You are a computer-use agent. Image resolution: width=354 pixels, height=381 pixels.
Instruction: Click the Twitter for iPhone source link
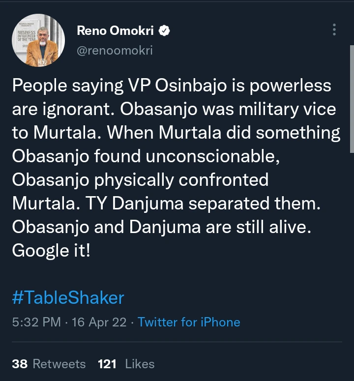coord(189,322)
